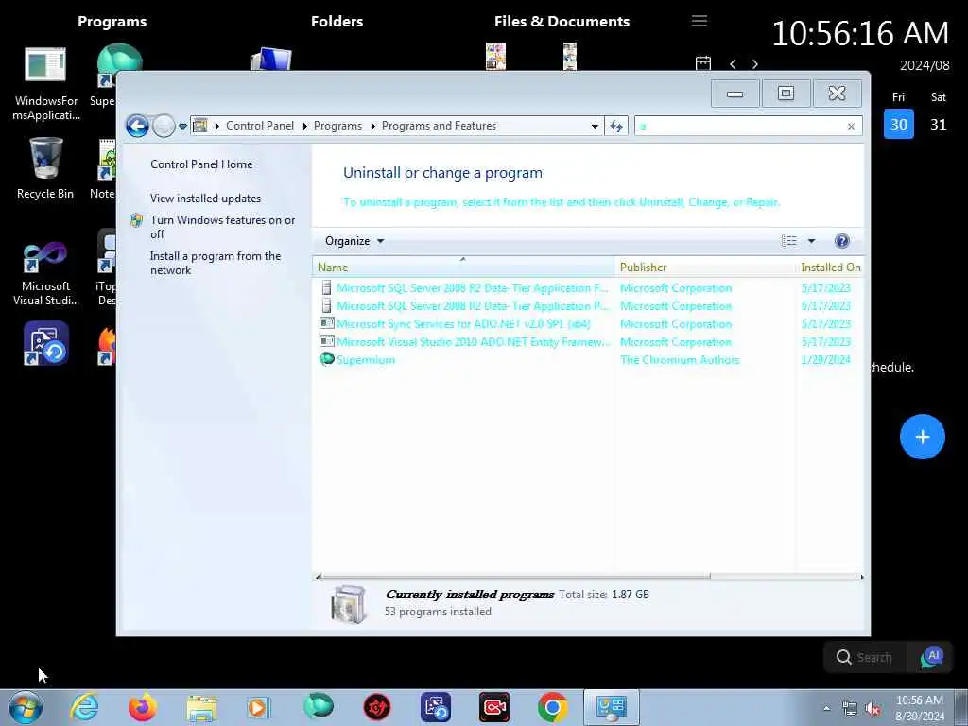Select Control Panel breadcrumb
968x726 pixels.
[x=260, y=126]
